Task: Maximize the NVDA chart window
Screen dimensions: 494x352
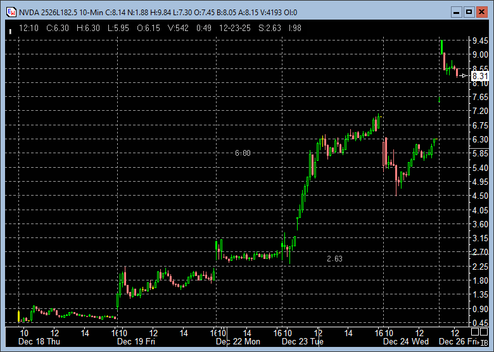Action: [469, 12]
